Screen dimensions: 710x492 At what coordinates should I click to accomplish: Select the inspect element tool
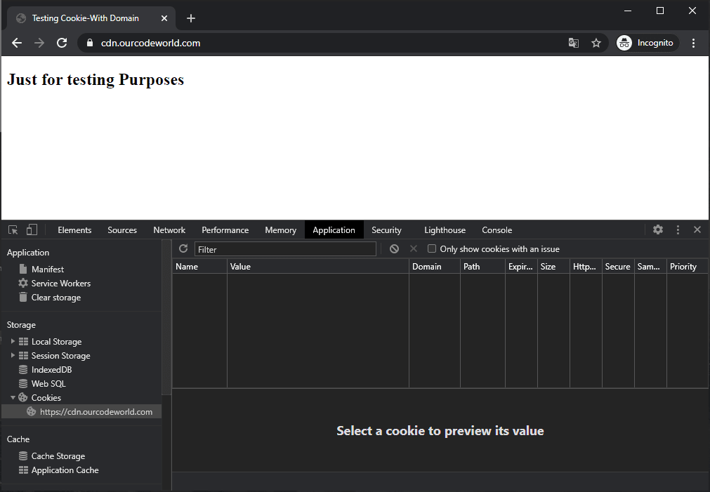pyautogui.click(x=12, y=230)
